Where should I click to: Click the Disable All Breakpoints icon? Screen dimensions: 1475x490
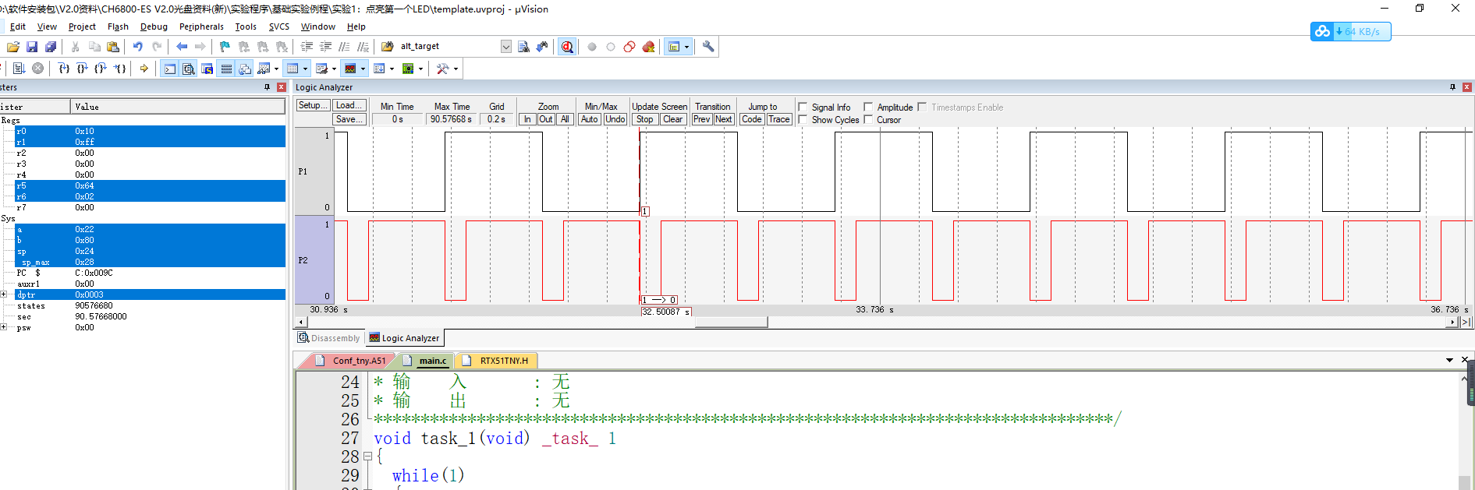coord(629,47)
